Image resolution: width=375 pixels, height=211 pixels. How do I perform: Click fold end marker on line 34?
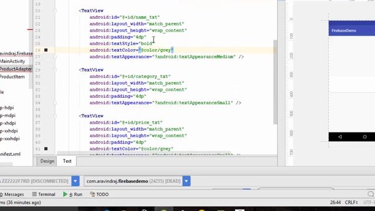click(55, 103)
